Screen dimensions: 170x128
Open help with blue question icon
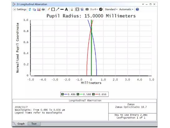[137, 9]
